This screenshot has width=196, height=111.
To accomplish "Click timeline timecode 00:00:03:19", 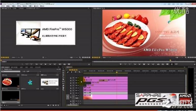I will 73,70.
